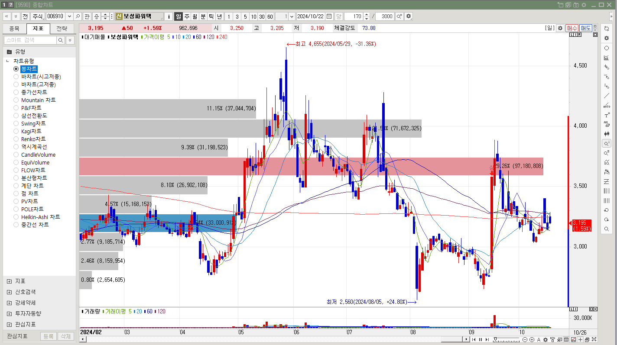Open the period value dropdown arrow
The width and height of the screenshot is (617, 345).
click(292, 16)
